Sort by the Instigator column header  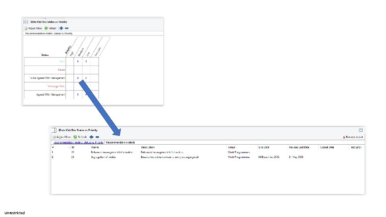coord(356,147)
